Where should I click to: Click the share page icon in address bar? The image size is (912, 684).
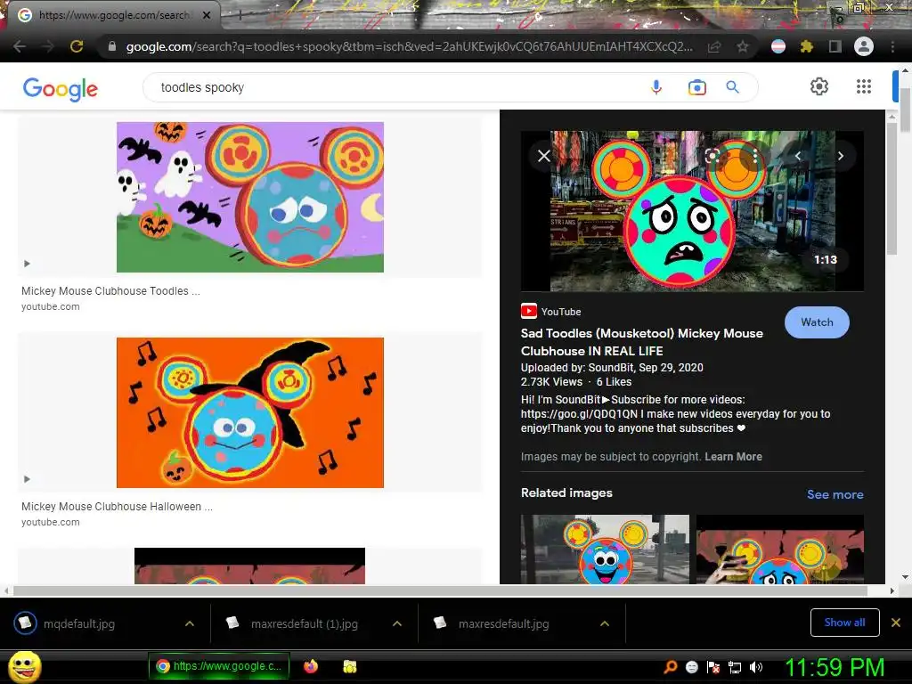pos(714,47)
